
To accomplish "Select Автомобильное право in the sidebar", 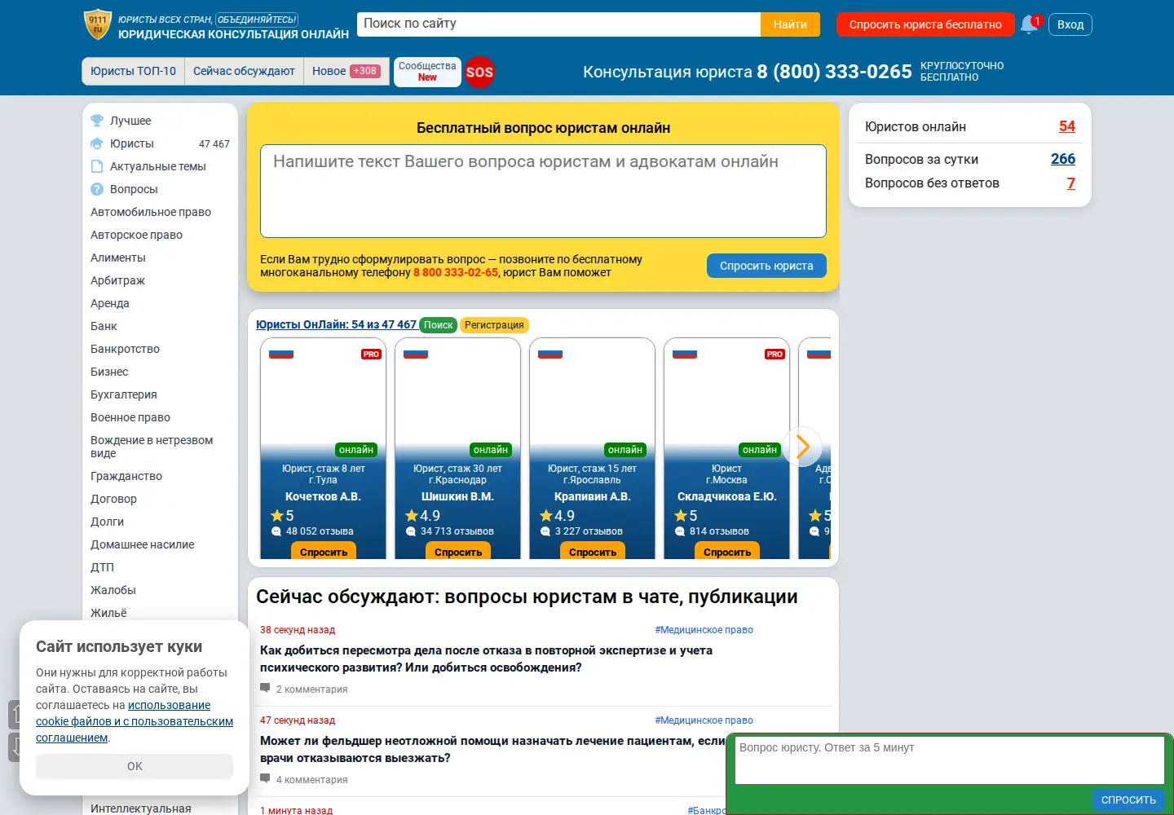I will [x=151, y=212].
